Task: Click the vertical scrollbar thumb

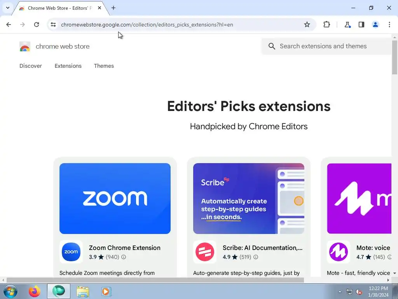Action: (x=395, y=57)
